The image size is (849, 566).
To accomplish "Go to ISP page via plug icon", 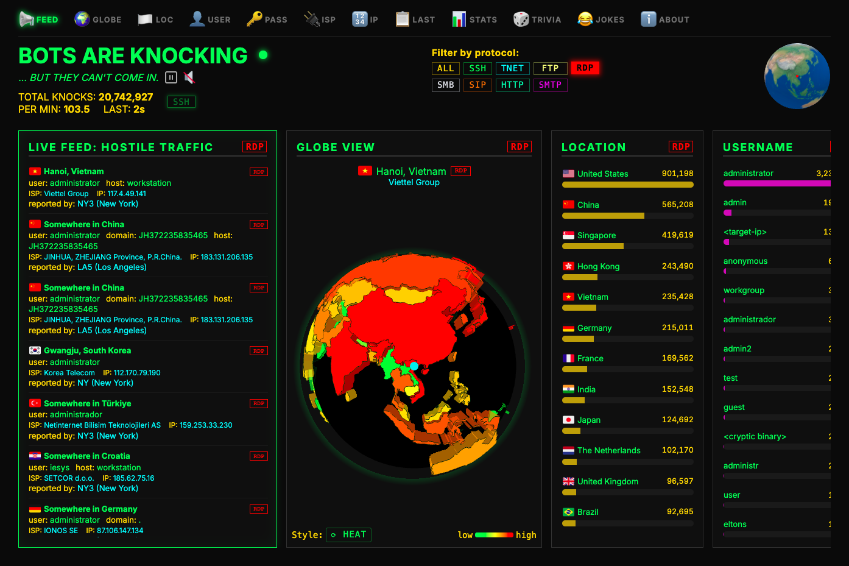I will (x=312, y=19).
